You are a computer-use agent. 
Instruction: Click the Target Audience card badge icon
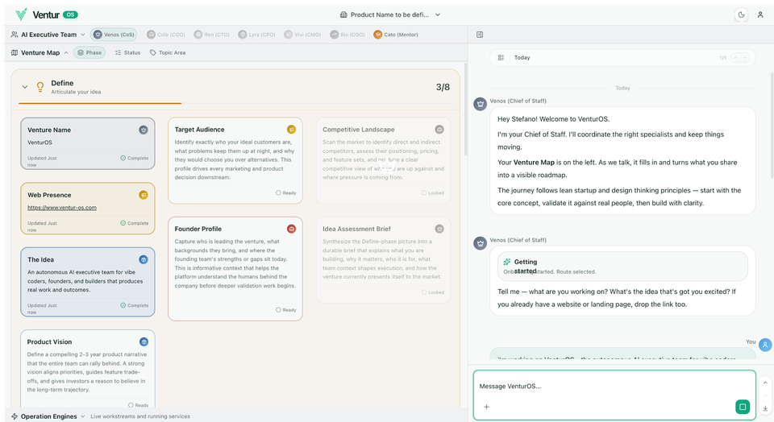(x=292, y=129)
